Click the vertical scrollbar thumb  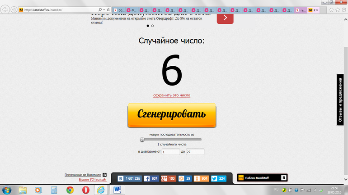346,110
